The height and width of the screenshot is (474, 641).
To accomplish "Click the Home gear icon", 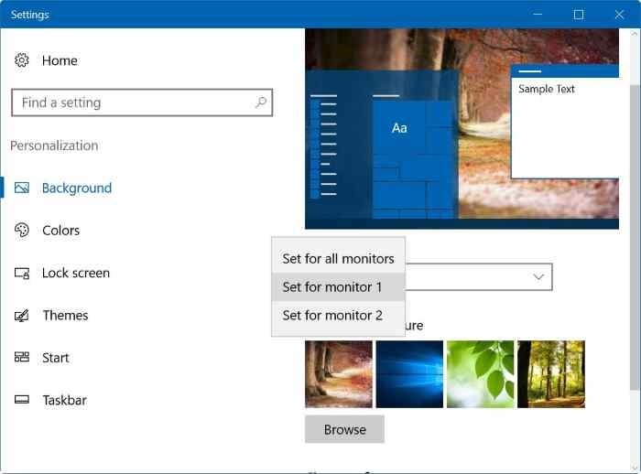I will 22,60.
